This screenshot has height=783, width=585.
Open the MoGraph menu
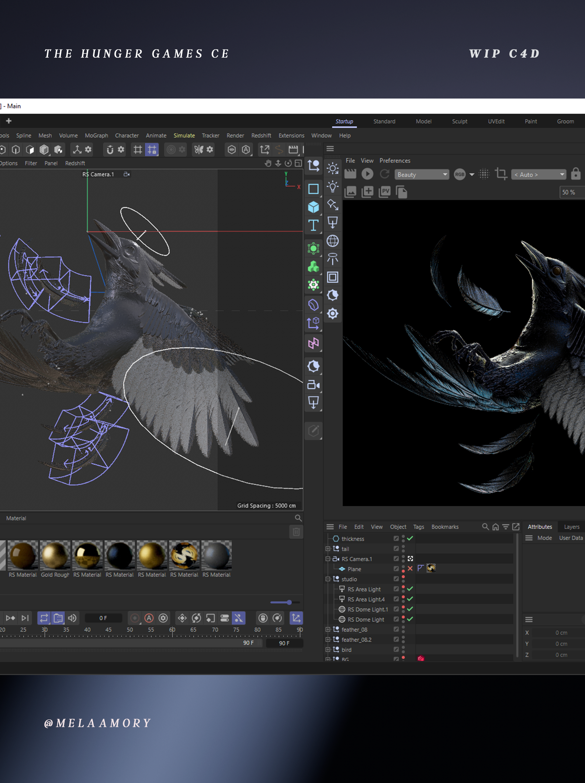click(96, 135)
